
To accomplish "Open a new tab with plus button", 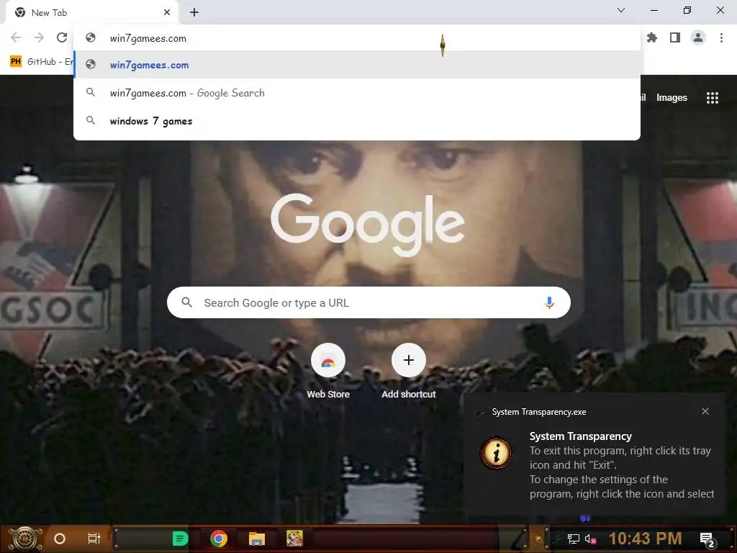I will click(194, 13).
